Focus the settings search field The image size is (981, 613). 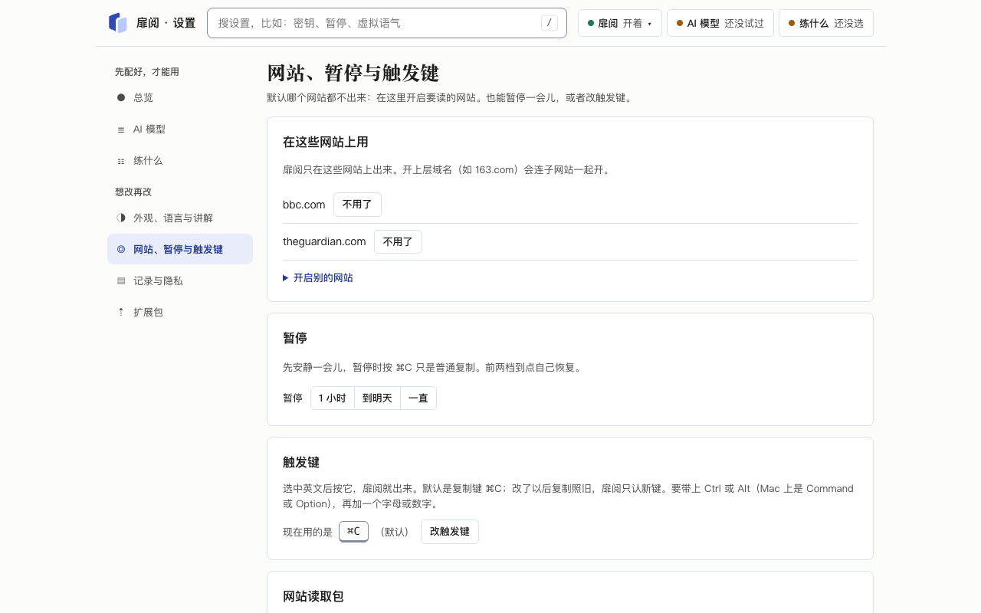[387, 23]
